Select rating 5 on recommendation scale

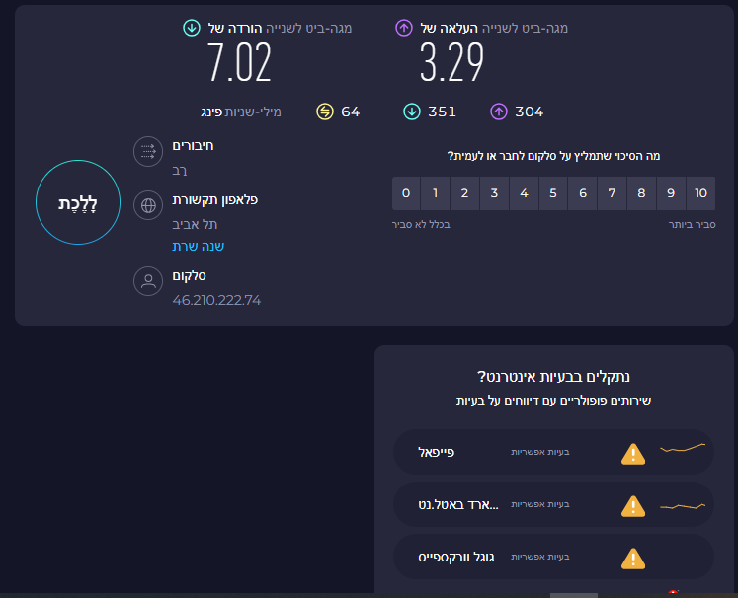point(553,192)
